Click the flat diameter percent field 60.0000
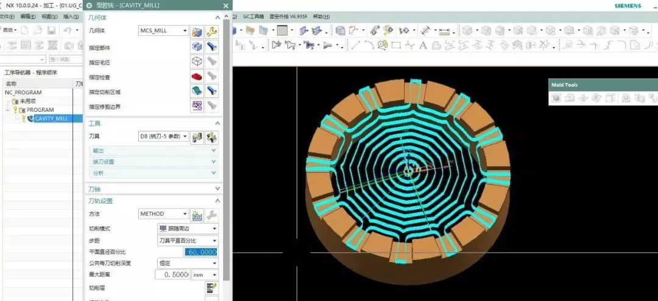This screenshot has width=658, height=301. point(200,252)
